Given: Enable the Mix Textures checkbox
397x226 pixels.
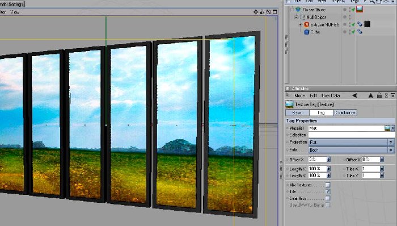Looking at the screenshot, I should (x=328, y=185).
